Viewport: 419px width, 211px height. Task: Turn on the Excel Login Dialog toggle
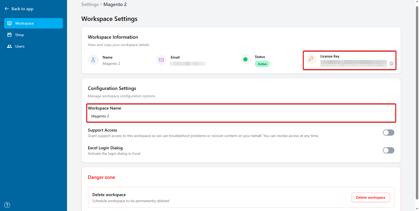(x=388, y=150)
